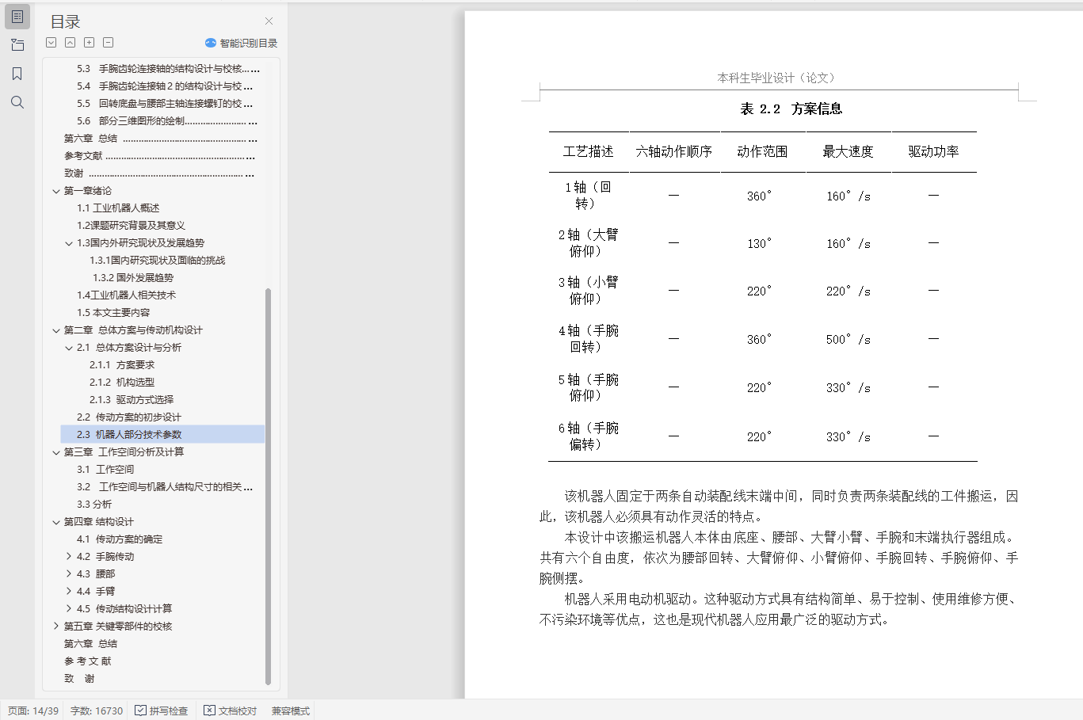Expand the 第五章 关键零部件的校核 node
Screen dimensions: 1083x720
click(56, 627)
